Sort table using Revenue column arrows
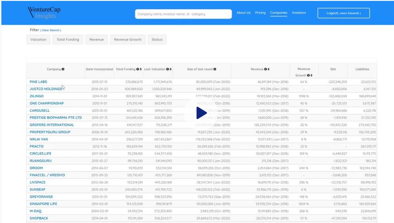This screenshot has width=394, height=223. (x=268, y=69)
